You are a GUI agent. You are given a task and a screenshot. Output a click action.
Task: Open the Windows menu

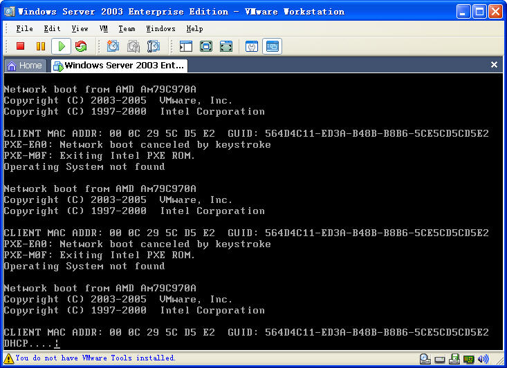[x=160, y=29]
